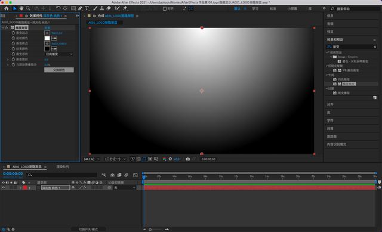Select the Type tool

click(87, 8)
